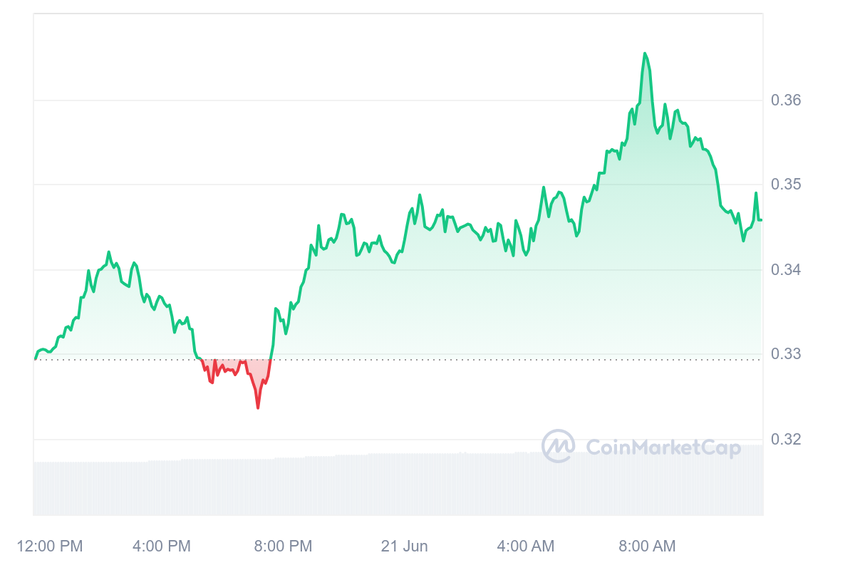This screenshot has width=855, height=570.
Task: Click the leftmost start of the price line
Action: (34, 358)
